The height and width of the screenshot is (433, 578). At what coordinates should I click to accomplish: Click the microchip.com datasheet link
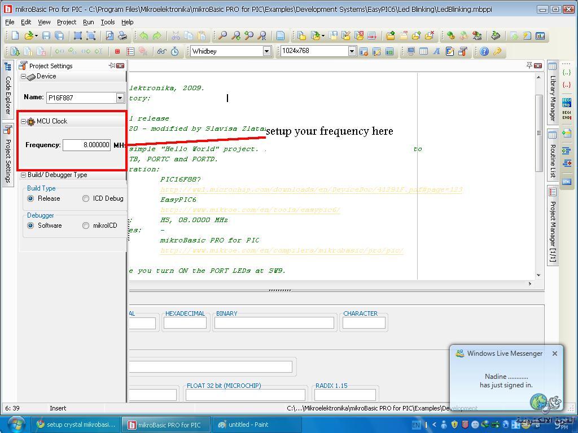[311, 189]
